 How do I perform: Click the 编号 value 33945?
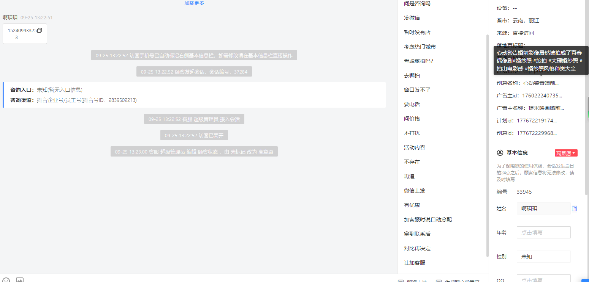[x=524, y=192]
